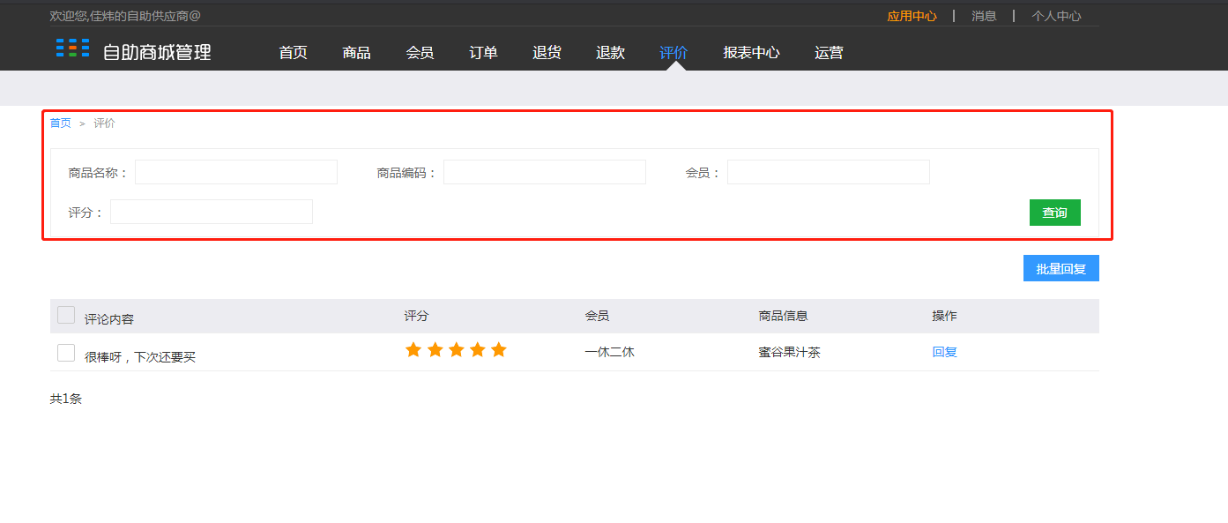Open the 退货 navigation tab
The height and width of the screenshot is (523, 1228).
547,52
